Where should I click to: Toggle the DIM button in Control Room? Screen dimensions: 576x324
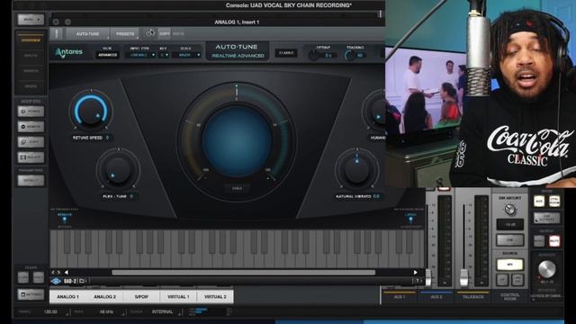[510, 240]
